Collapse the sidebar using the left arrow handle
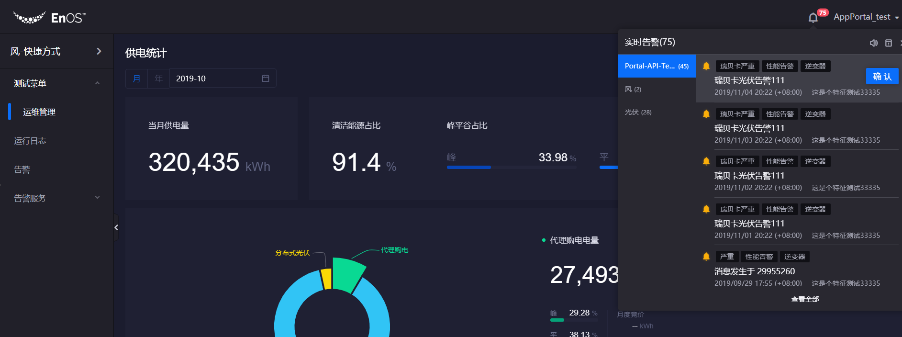The width and height of the screenshot is (902, 337). tap(116, 227)
